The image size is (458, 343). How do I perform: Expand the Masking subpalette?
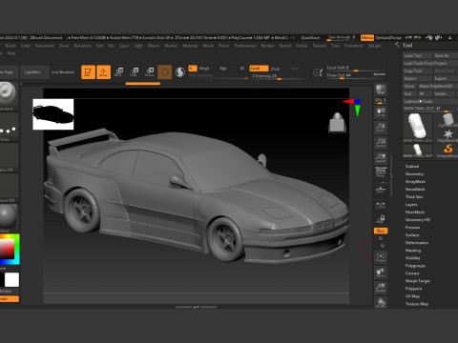[x=413, y=251]
